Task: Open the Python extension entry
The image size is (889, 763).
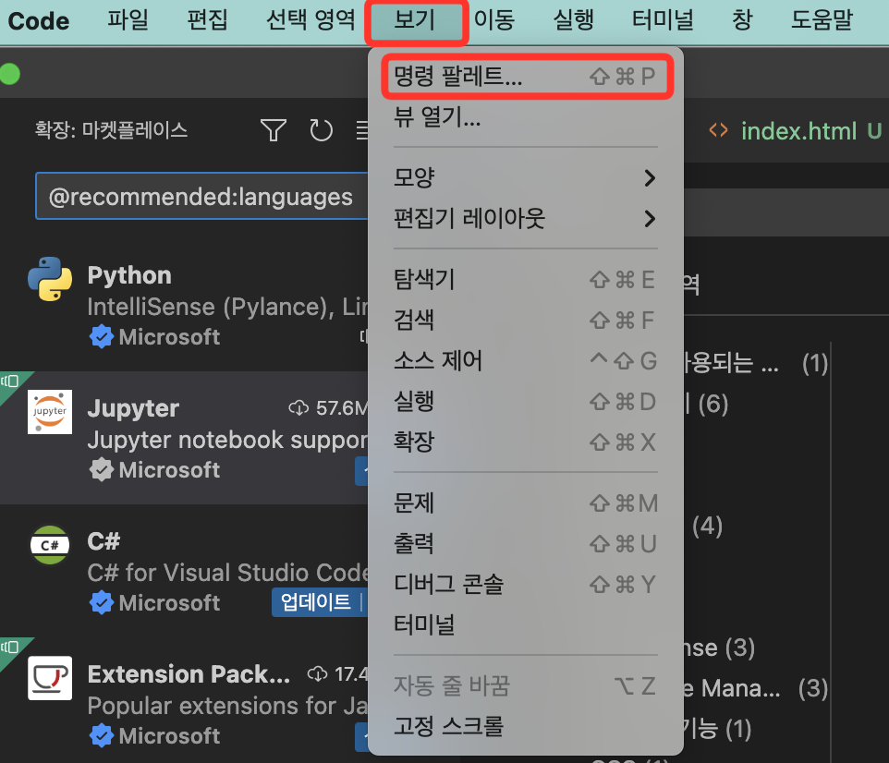Action: coord(184,305)
